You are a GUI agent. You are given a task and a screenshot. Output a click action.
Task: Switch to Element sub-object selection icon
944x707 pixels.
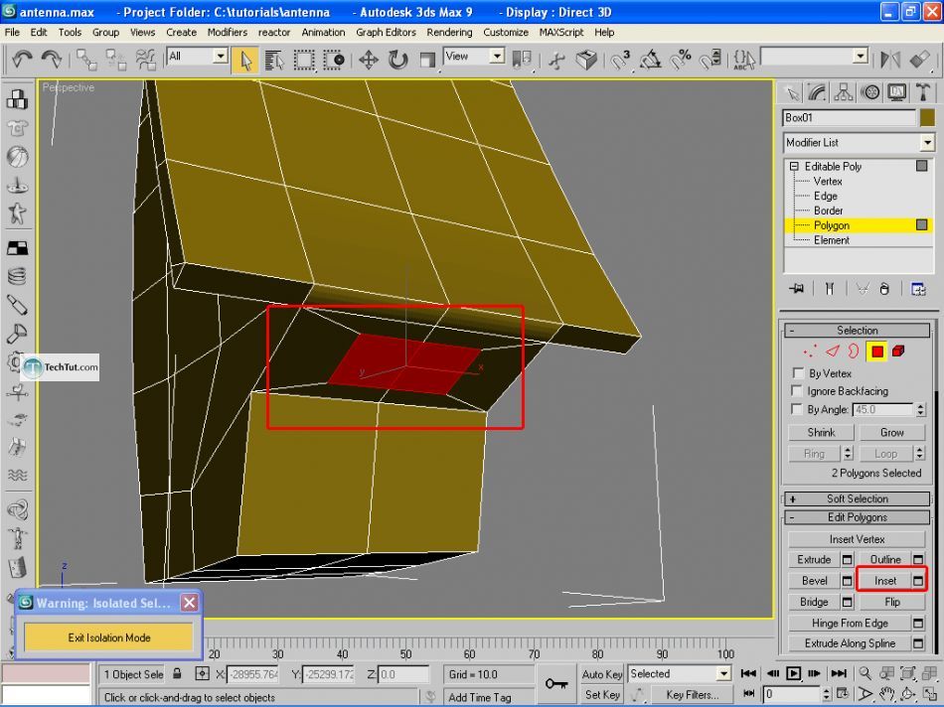coord(898,351)
